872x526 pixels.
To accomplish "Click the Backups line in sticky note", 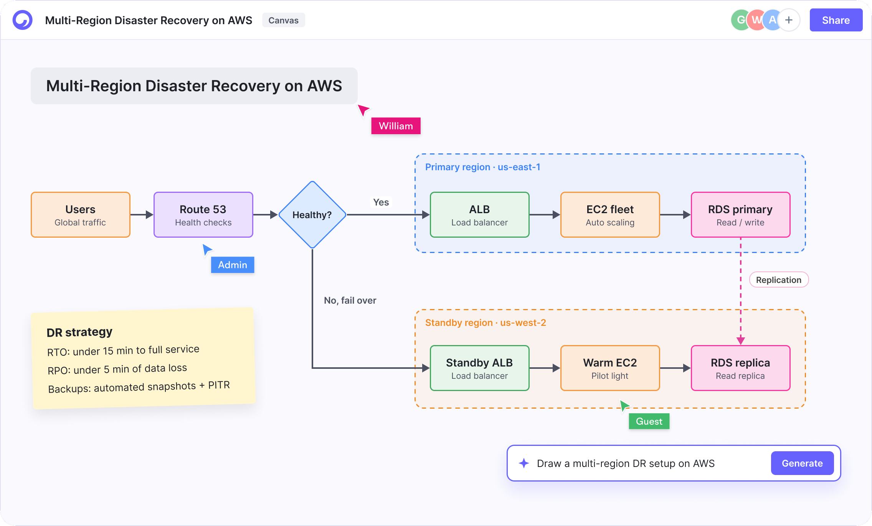I will [x=139, y=387].
